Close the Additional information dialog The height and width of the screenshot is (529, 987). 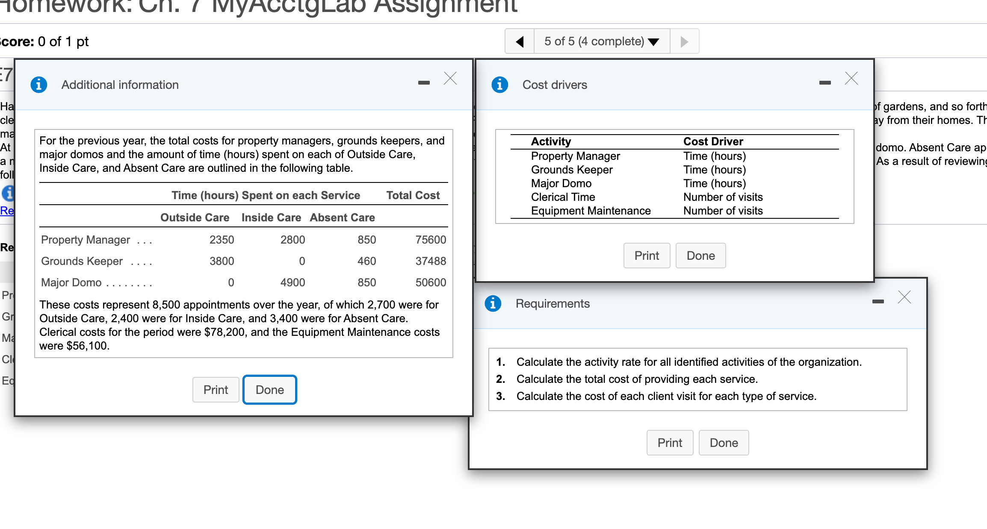point(450,79)
